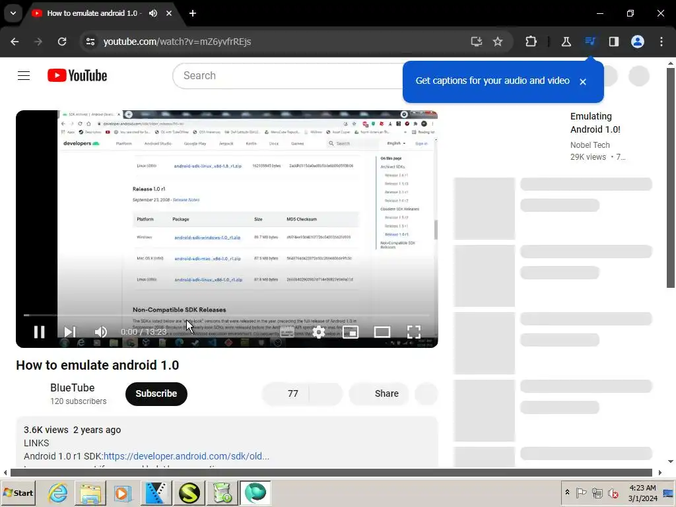
Task: Subscribe to the BlueTube channel
Action: (156, 393)
